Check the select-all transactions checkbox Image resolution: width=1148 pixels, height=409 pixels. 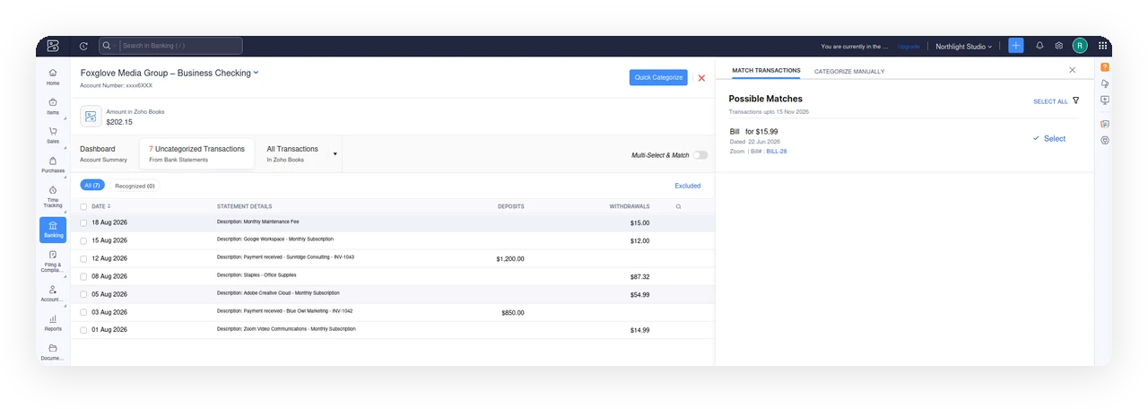[84, 206]
